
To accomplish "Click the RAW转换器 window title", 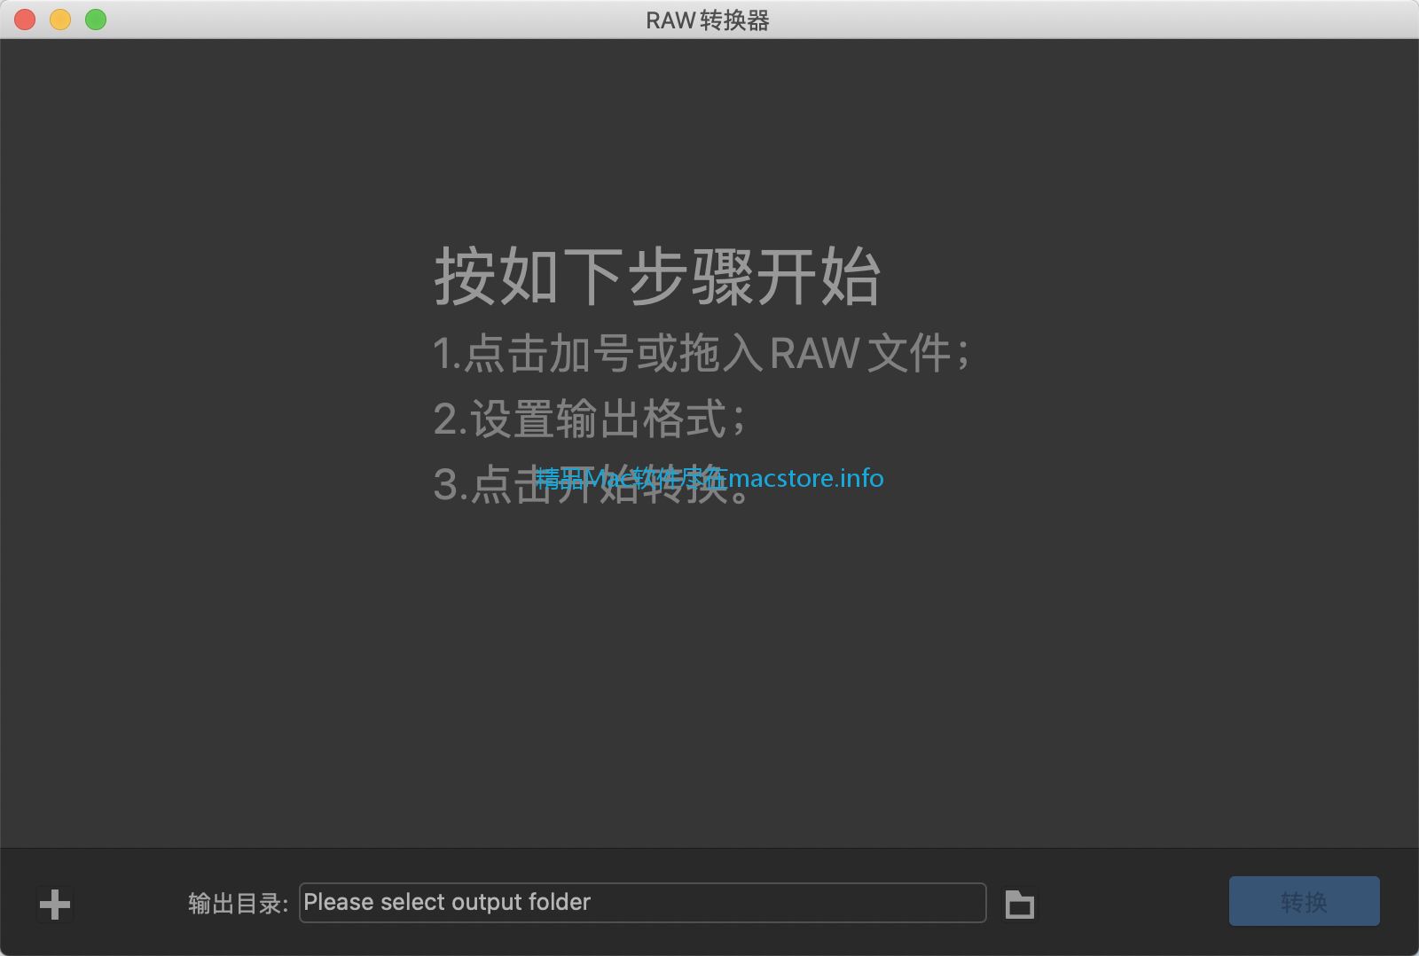I will (708, 20).
